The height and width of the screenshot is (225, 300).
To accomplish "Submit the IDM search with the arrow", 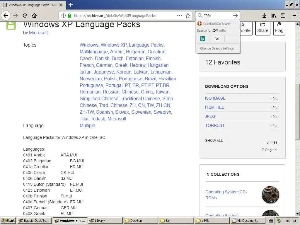I will (x=236, y=16).
